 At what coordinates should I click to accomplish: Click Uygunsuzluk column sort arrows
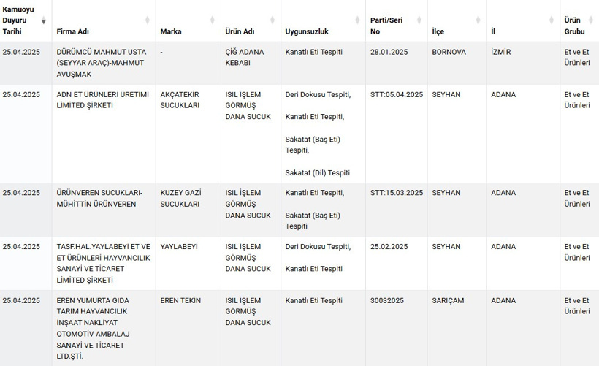click(357, 20)
